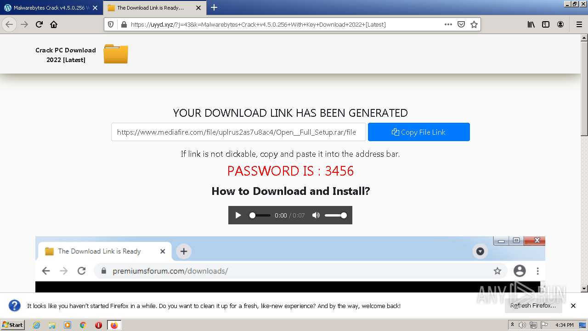Image resolution: width=588 pixels, height=331 pixels.
Task: Open Action Center flag icon
Action: tap(544, 325)
